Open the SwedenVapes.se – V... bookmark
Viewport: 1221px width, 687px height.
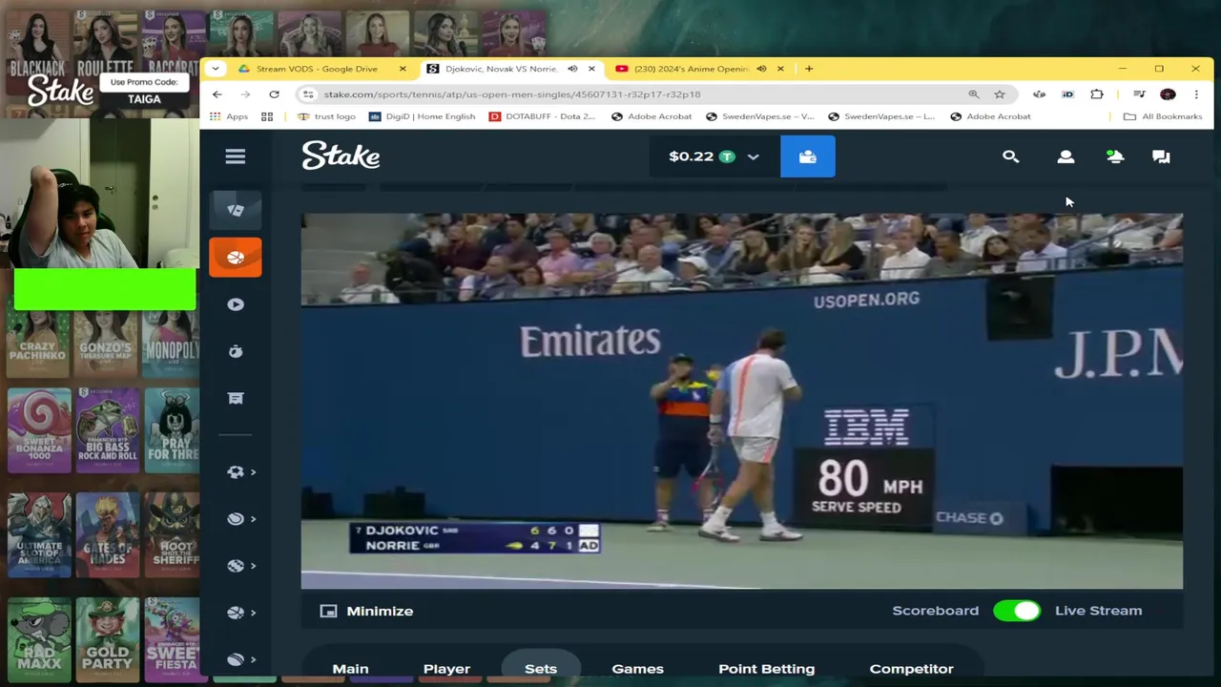[x=759, y=116]
